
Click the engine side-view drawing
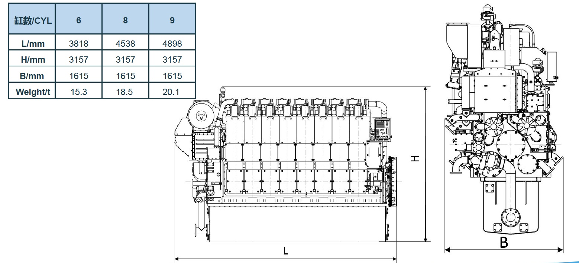[285, 165]
